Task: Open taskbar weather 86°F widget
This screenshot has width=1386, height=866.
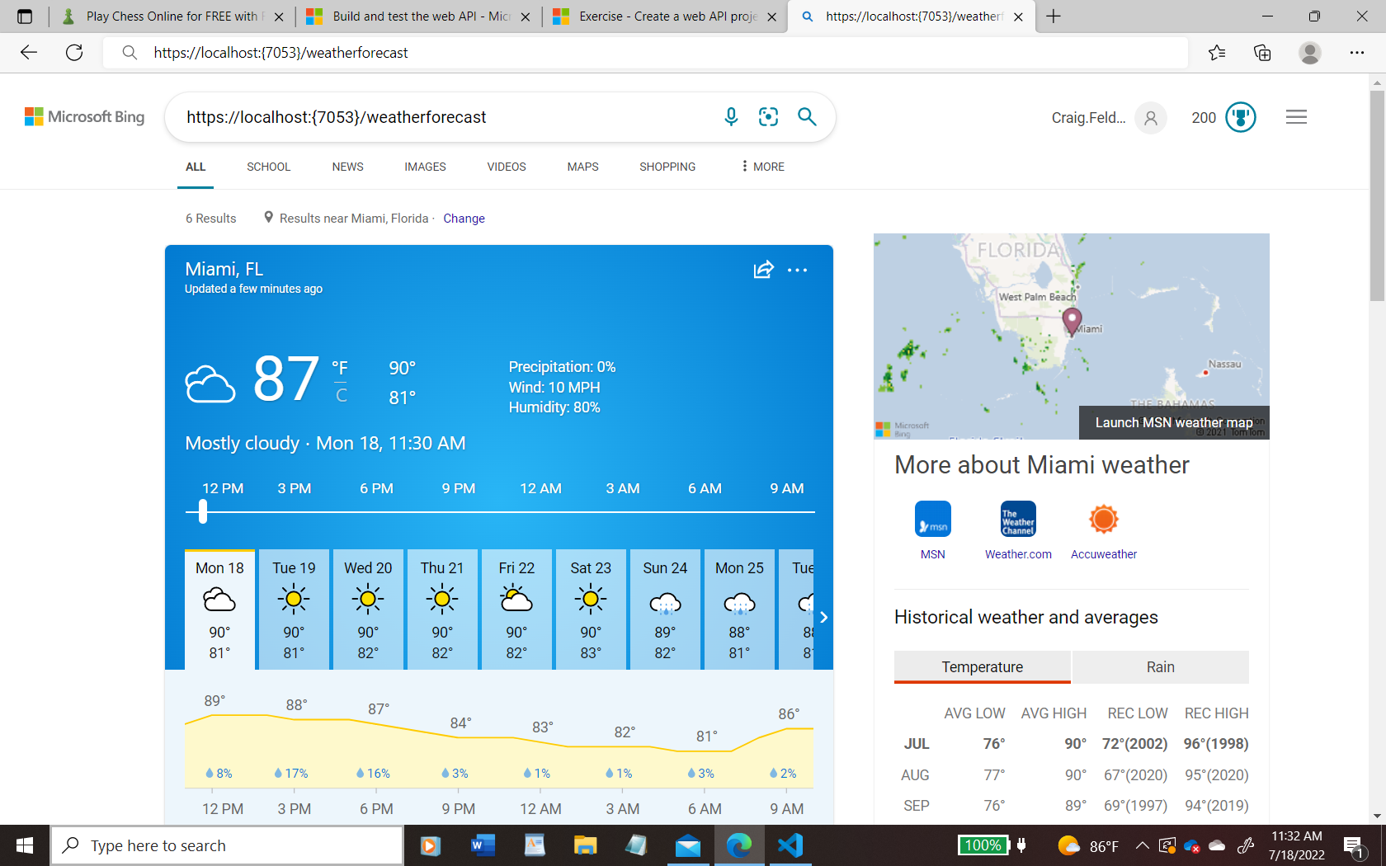Action: (x=1087, y=845)
